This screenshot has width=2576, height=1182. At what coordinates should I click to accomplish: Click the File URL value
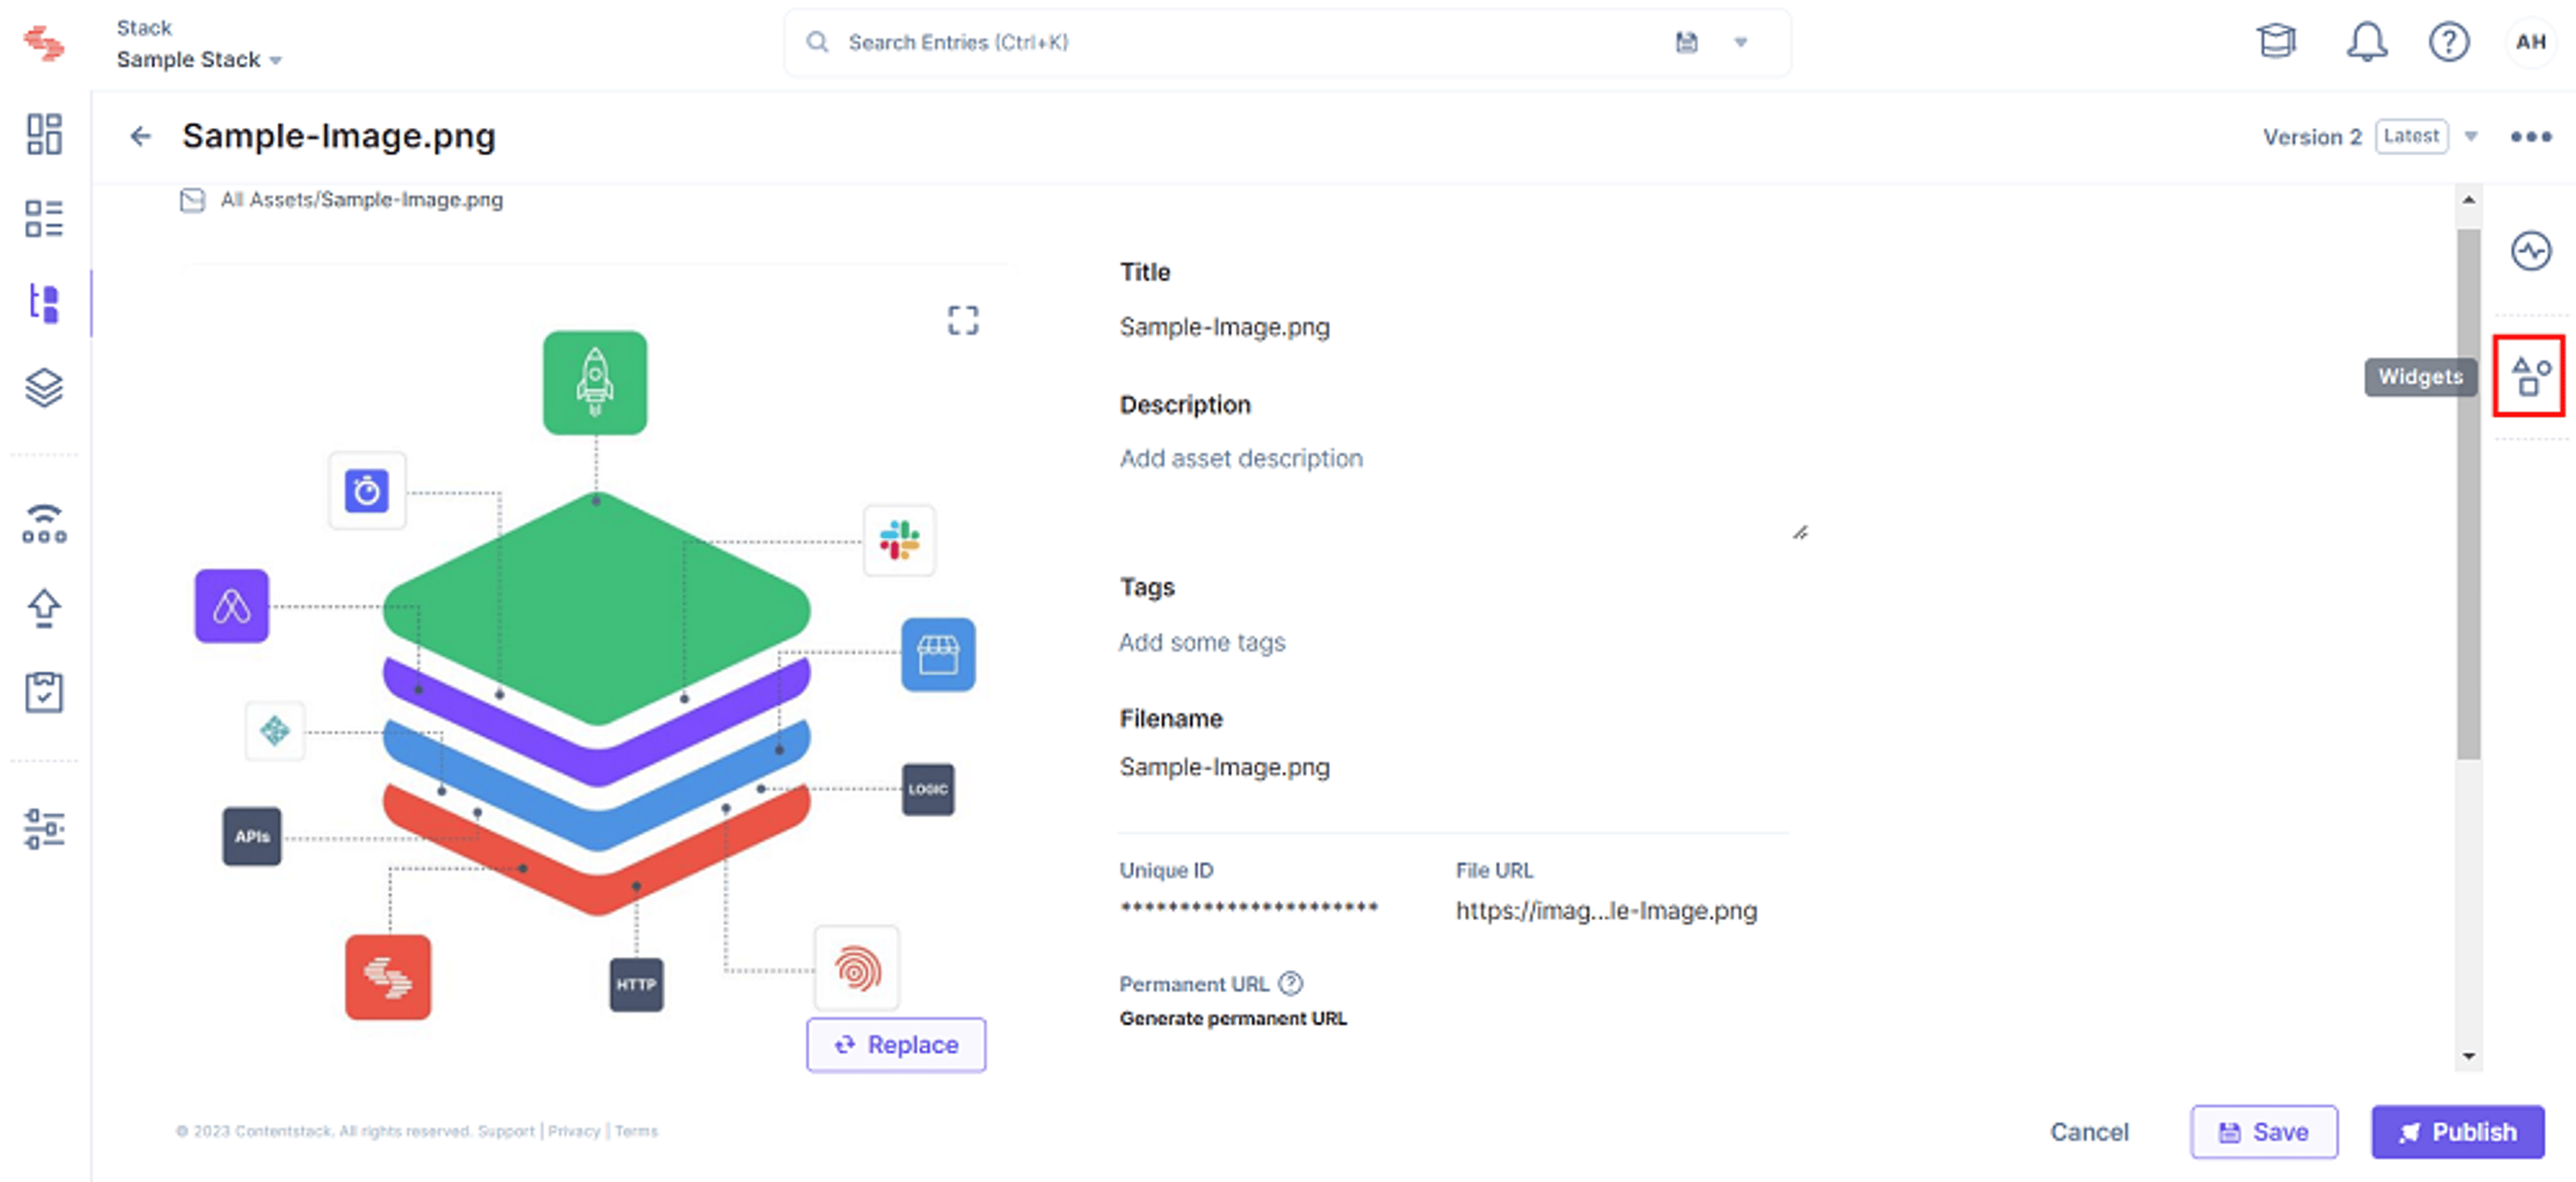pyautogui.click(x=1605, y=910)
